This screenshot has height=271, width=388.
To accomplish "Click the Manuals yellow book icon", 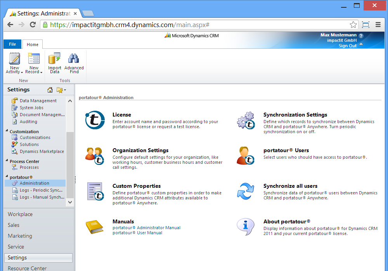I will pos(95,227).
